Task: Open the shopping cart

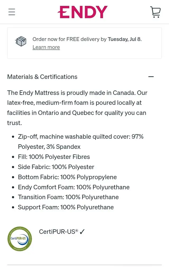Action: pyautogui.click(x=155, y=12)
